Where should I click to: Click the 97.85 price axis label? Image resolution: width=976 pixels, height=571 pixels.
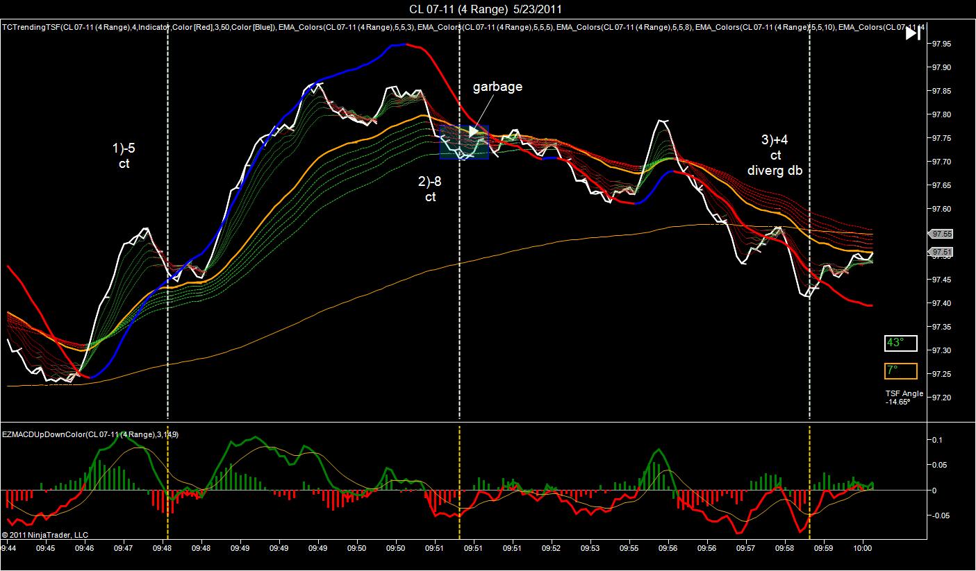coord(941,91)
